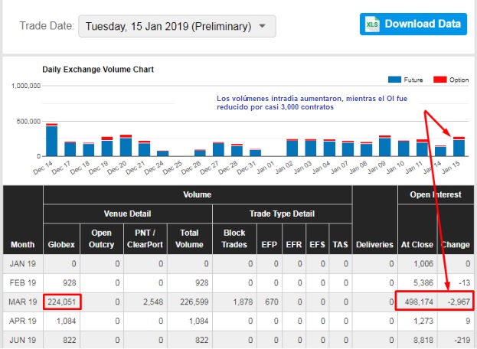Open the Trade Date dropdown
The image size is (477, 349).
coord(177,26)
